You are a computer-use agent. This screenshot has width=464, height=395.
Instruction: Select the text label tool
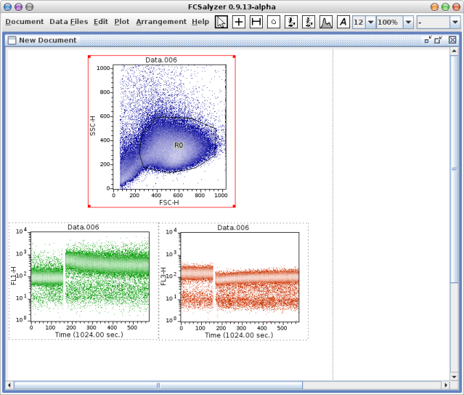(343, 22)
